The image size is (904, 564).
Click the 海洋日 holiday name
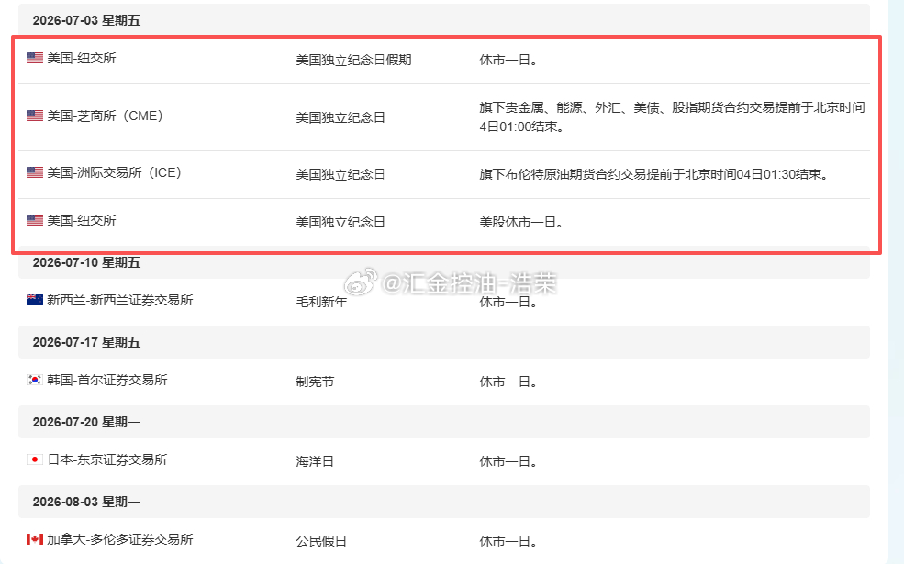315,461
